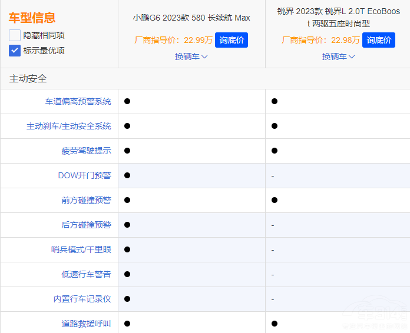Click the 前方碰撞预警 feature link
Screen dimensions: 410x333
(x=86, y=200)
